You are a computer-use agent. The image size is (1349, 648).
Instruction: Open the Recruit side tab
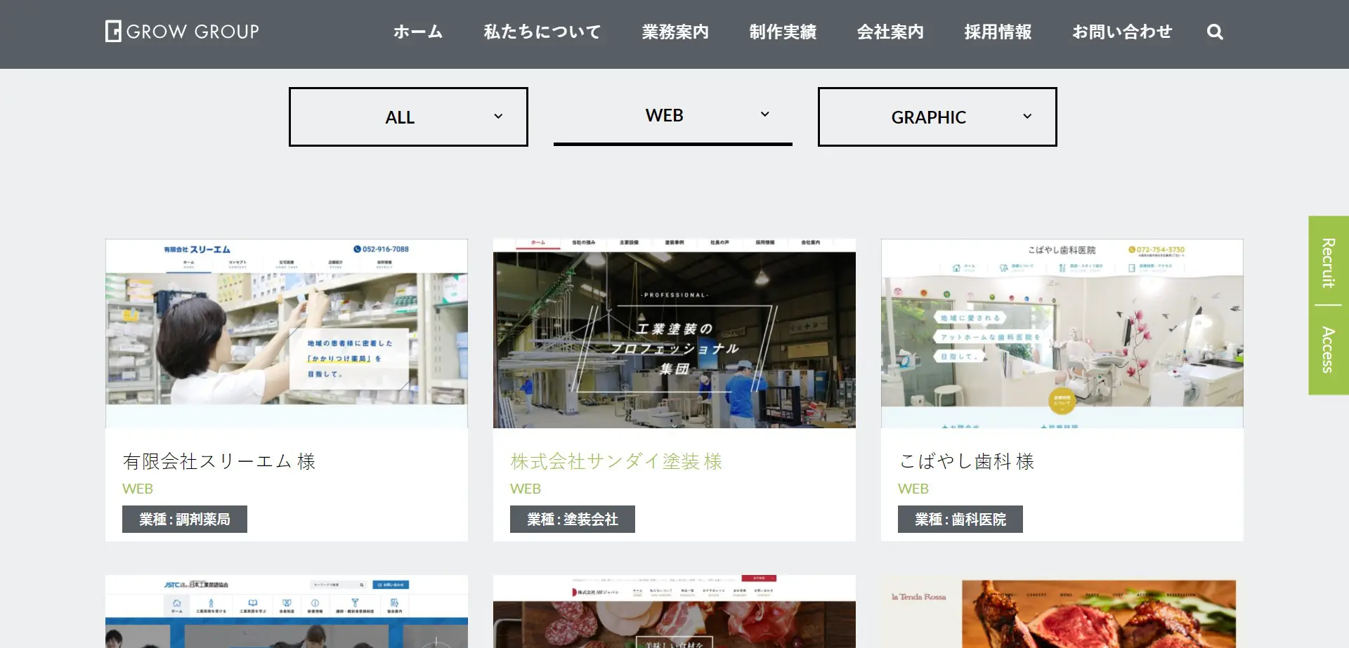pyautogui.click(x=1328, y=263)
